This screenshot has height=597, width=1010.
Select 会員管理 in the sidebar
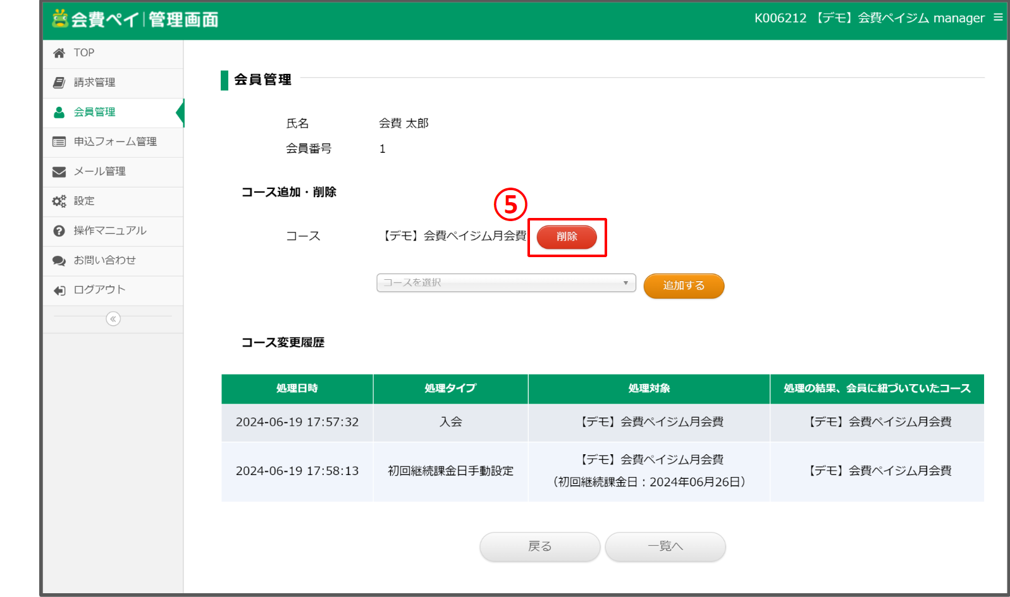(113, 112)
